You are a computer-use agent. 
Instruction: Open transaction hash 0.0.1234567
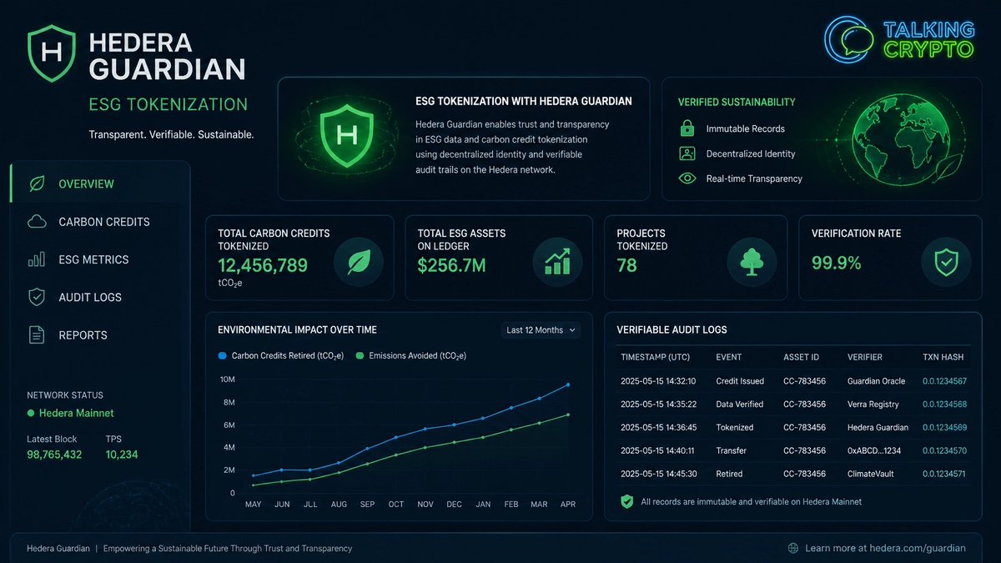pos(944,381)
